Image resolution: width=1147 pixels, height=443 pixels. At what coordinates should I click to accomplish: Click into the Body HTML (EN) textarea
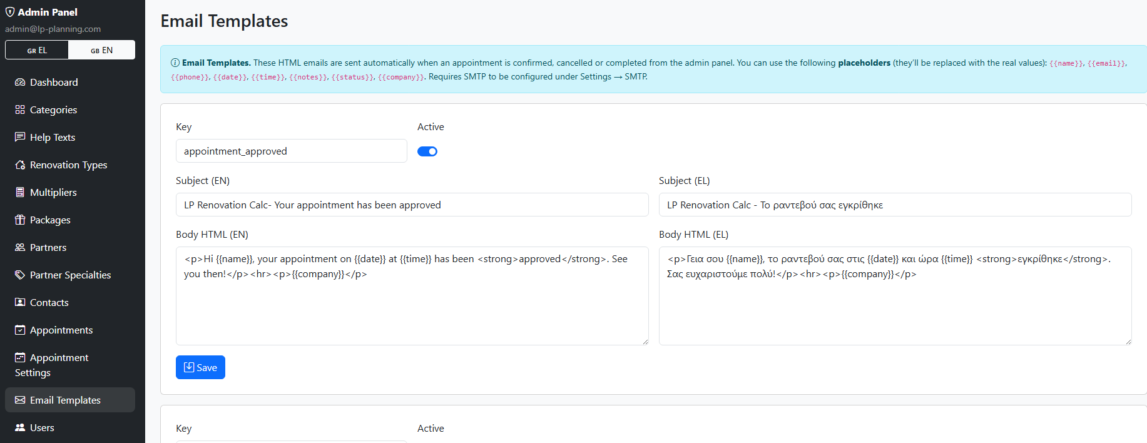click(412, 296)
